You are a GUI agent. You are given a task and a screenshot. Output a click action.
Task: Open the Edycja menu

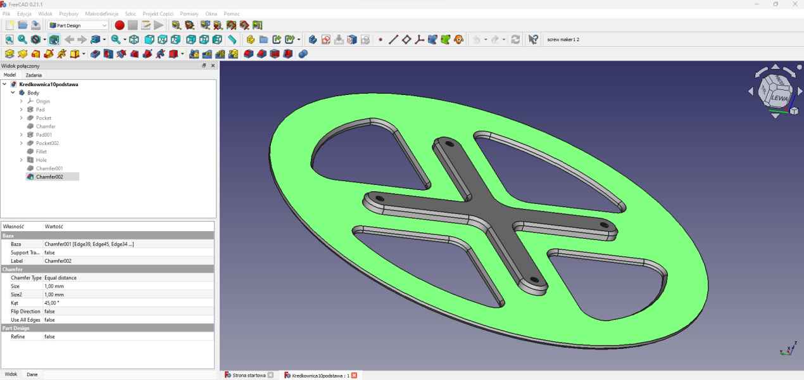click(x=24, y=13)
